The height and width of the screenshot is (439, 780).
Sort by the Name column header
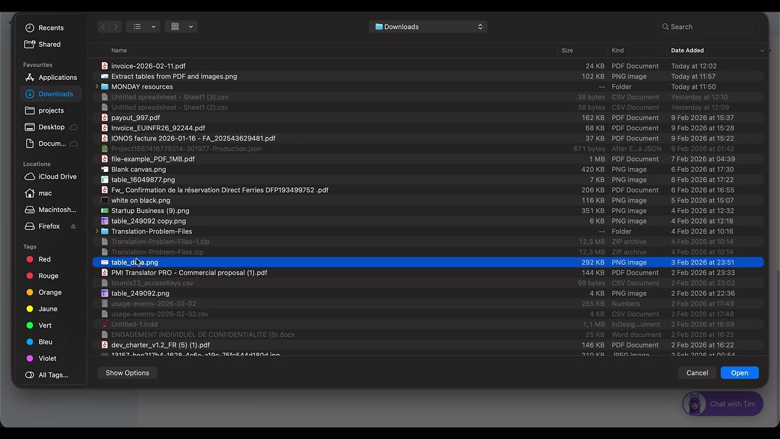tap(119, 51)
